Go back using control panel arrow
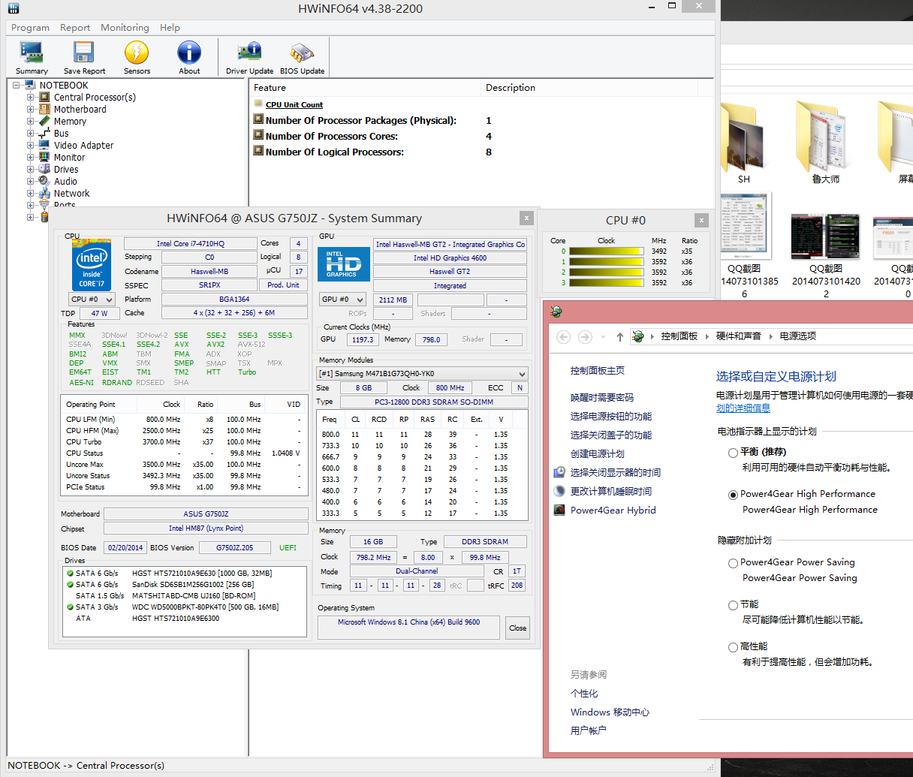 pyautogui.click(x=564, y=337)
